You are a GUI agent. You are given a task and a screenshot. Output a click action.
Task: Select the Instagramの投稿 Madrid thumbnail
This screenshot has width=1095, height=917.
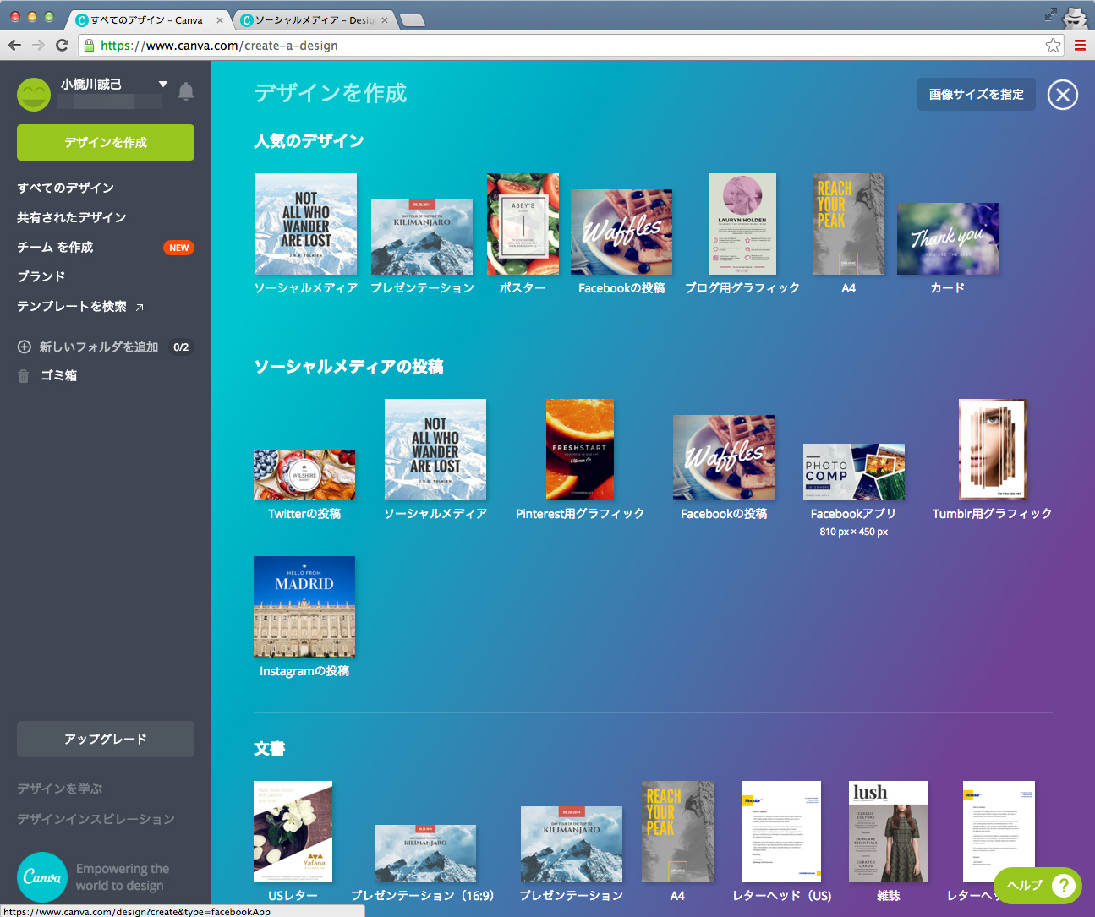(x=304, y=607)
